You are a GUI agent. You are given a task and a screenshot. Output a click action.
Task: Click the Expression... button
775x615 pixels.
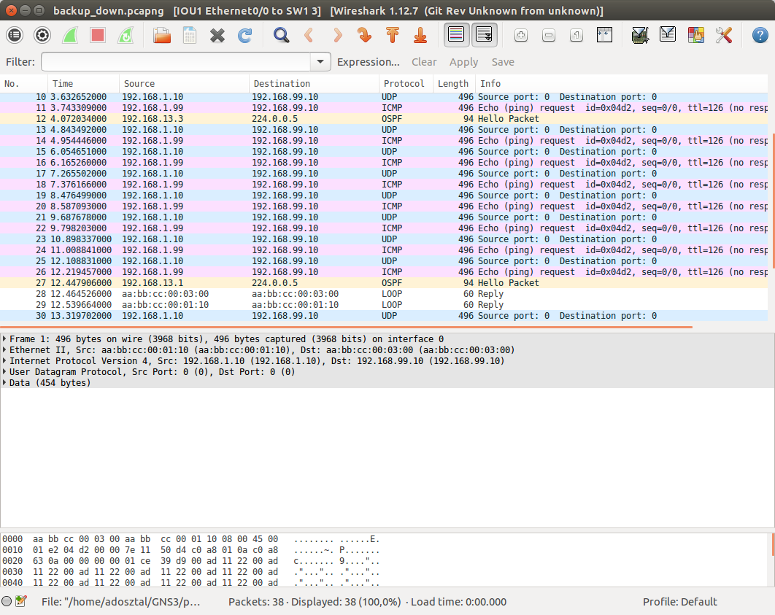pos(368,62)
